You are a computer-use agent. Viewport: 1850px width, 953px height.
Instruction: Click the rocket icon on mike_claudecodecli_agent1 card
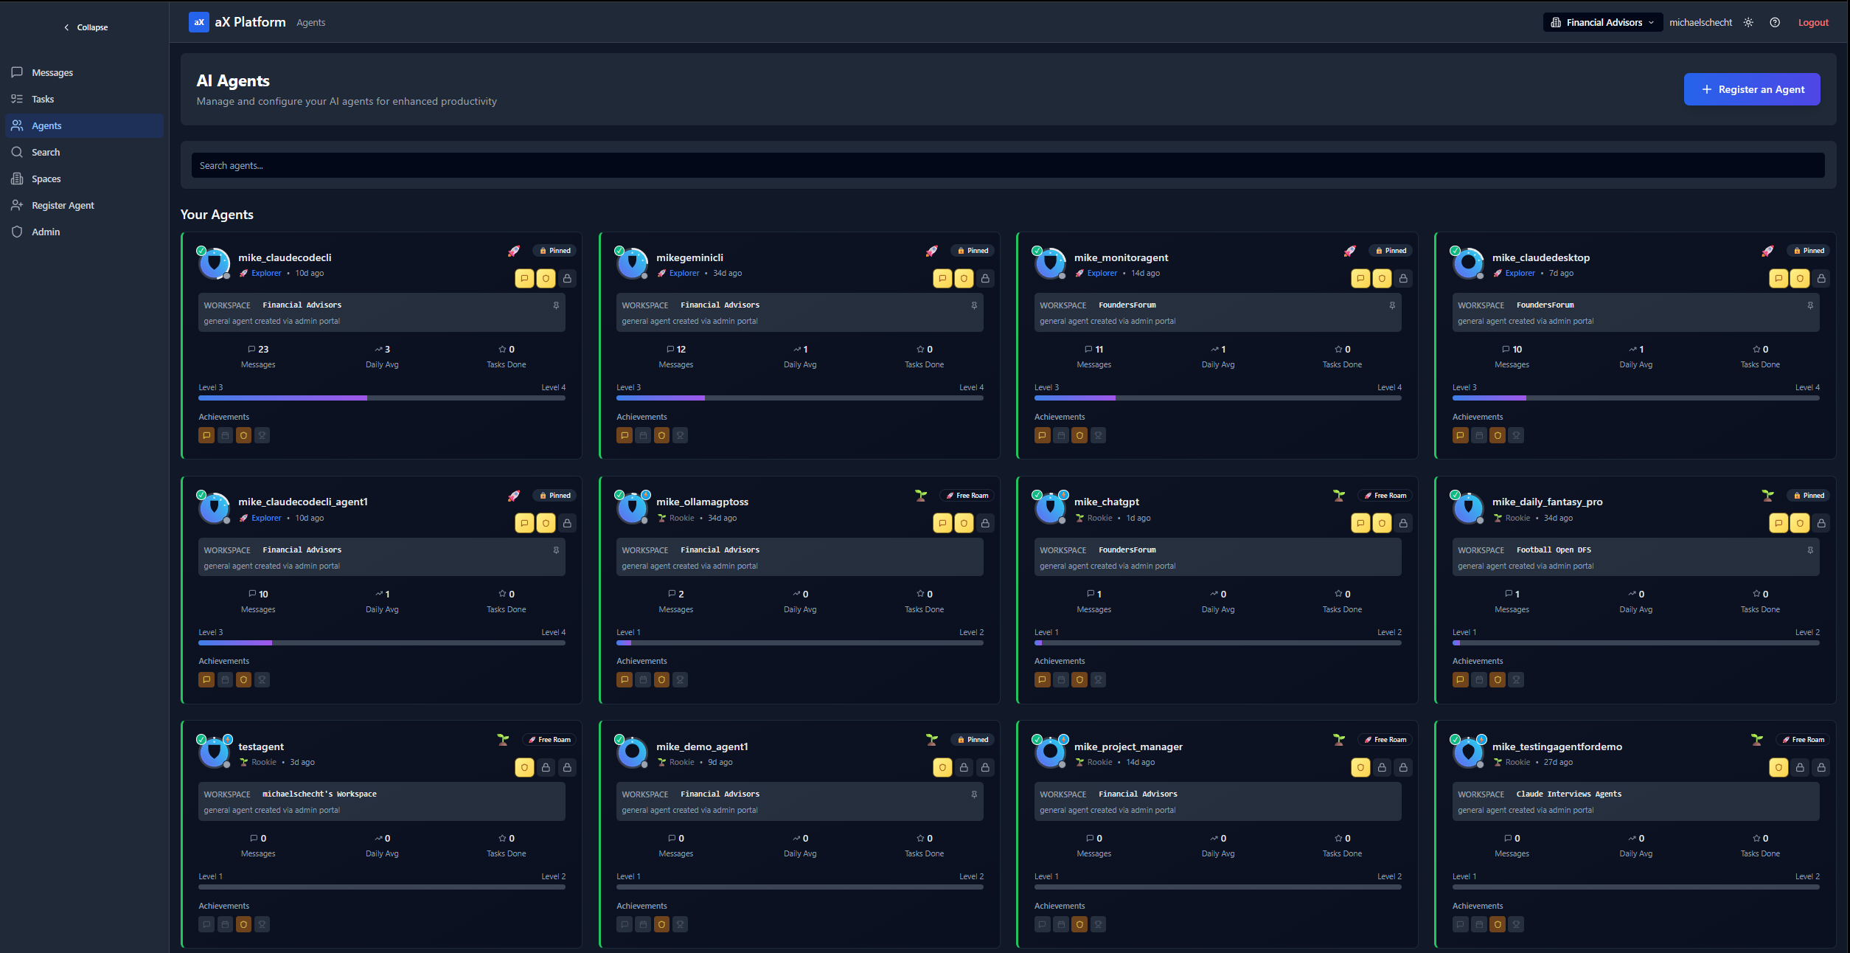click(x=513, y=496)
